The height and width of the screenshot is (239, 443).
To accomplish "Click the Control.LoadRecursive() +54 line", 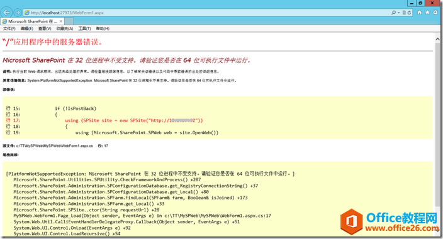I will click(67, 234).
